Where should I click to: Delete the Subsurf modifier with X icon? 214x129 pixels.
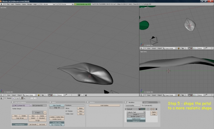coord(156,109)
